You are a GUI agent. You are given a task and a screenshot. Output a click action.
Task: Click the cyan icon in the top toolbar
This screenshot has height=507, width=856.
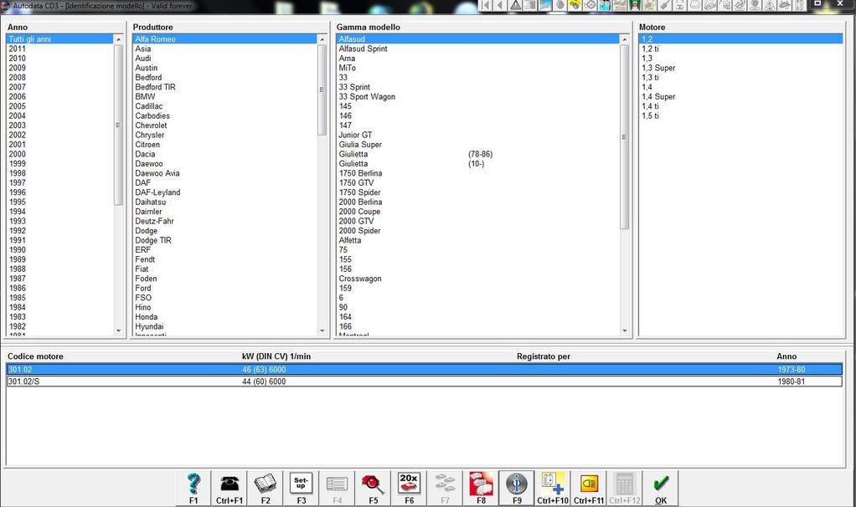(x=605, y=6)
